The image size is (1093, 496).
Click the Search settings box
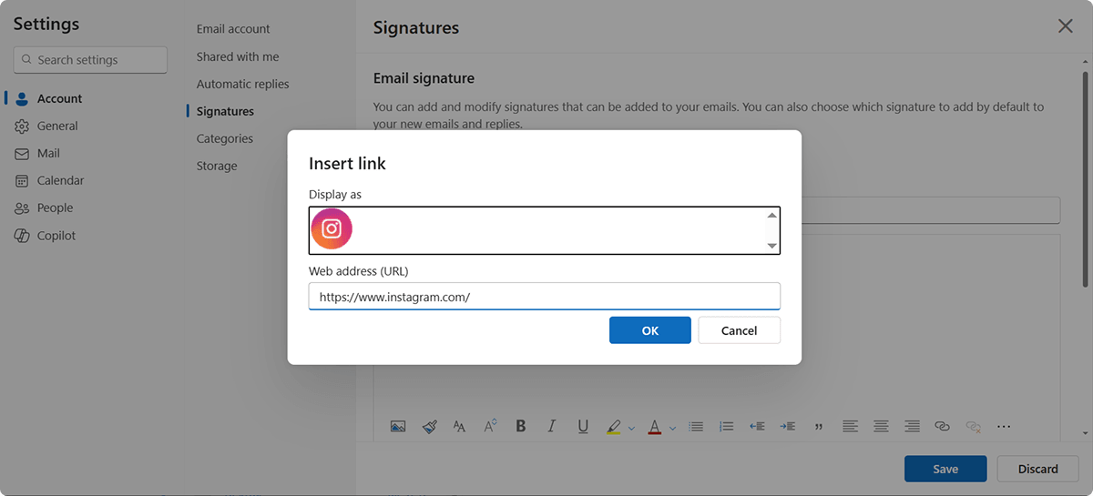(x=90, y=60)
